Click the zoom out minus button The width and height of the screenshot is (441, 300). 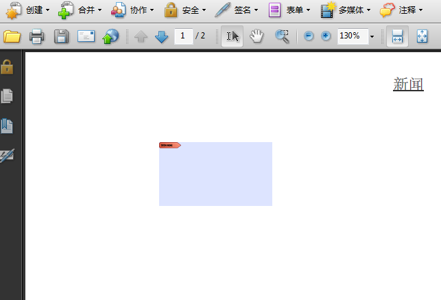point(309,36)
